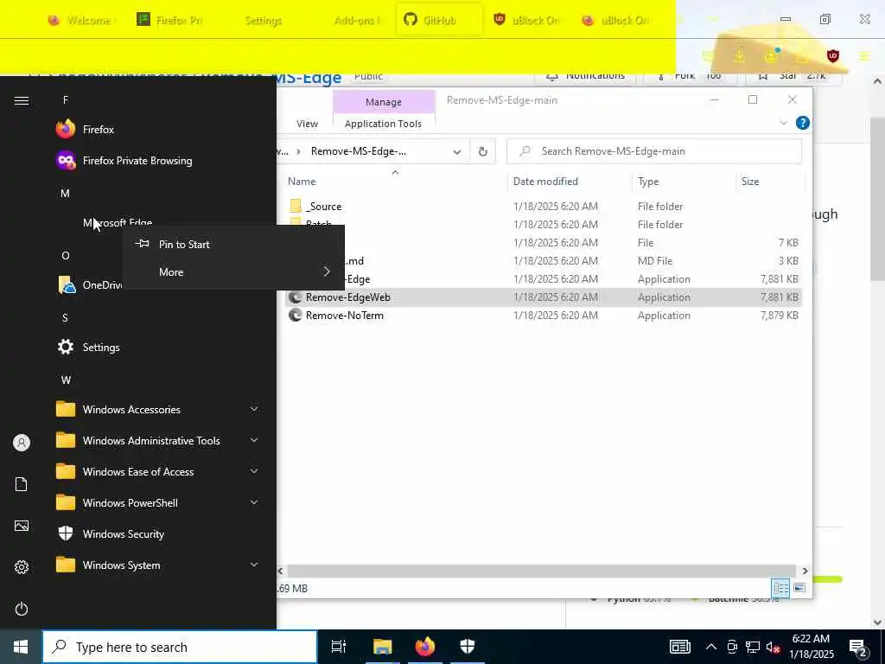The height and width of the screenshot is (664, 885).
Task: Click the Search Remove-MS-Edge-main field
Action: (655, 151)
